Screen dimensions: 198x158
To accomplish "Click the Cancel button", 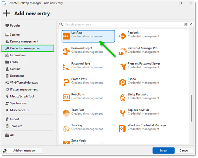I will pos(184,151).
